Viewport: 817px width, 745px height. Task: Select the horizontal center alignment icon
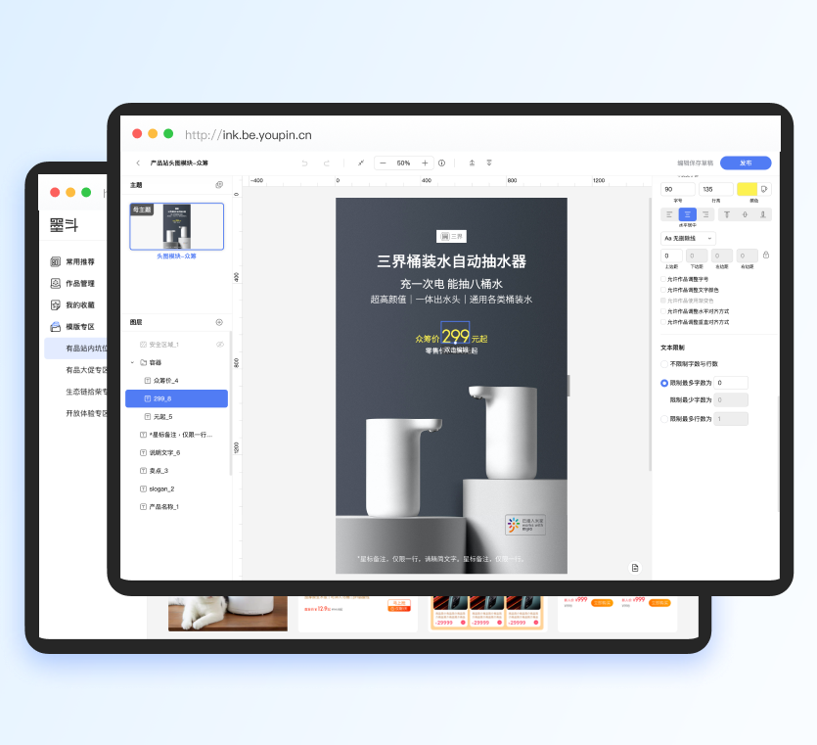[687, 214]
